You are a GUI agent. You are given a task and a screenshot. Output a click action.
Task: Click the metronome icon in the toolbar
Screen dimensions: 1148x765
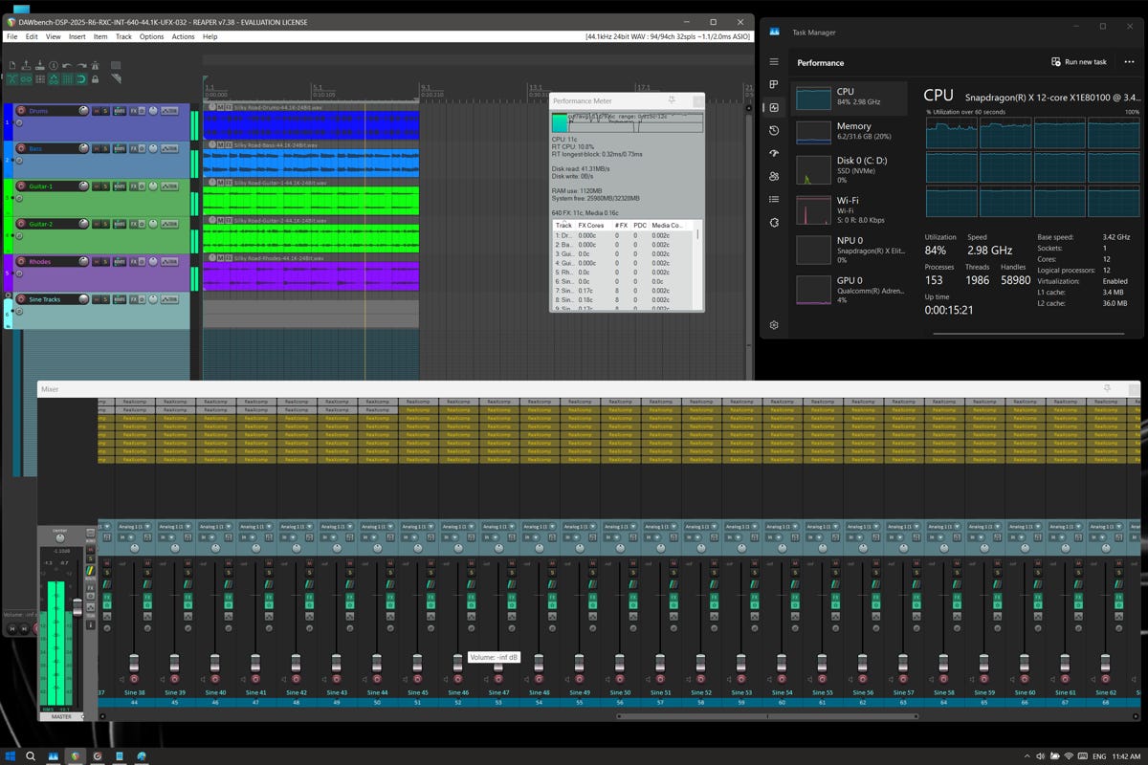pos(96,65)
